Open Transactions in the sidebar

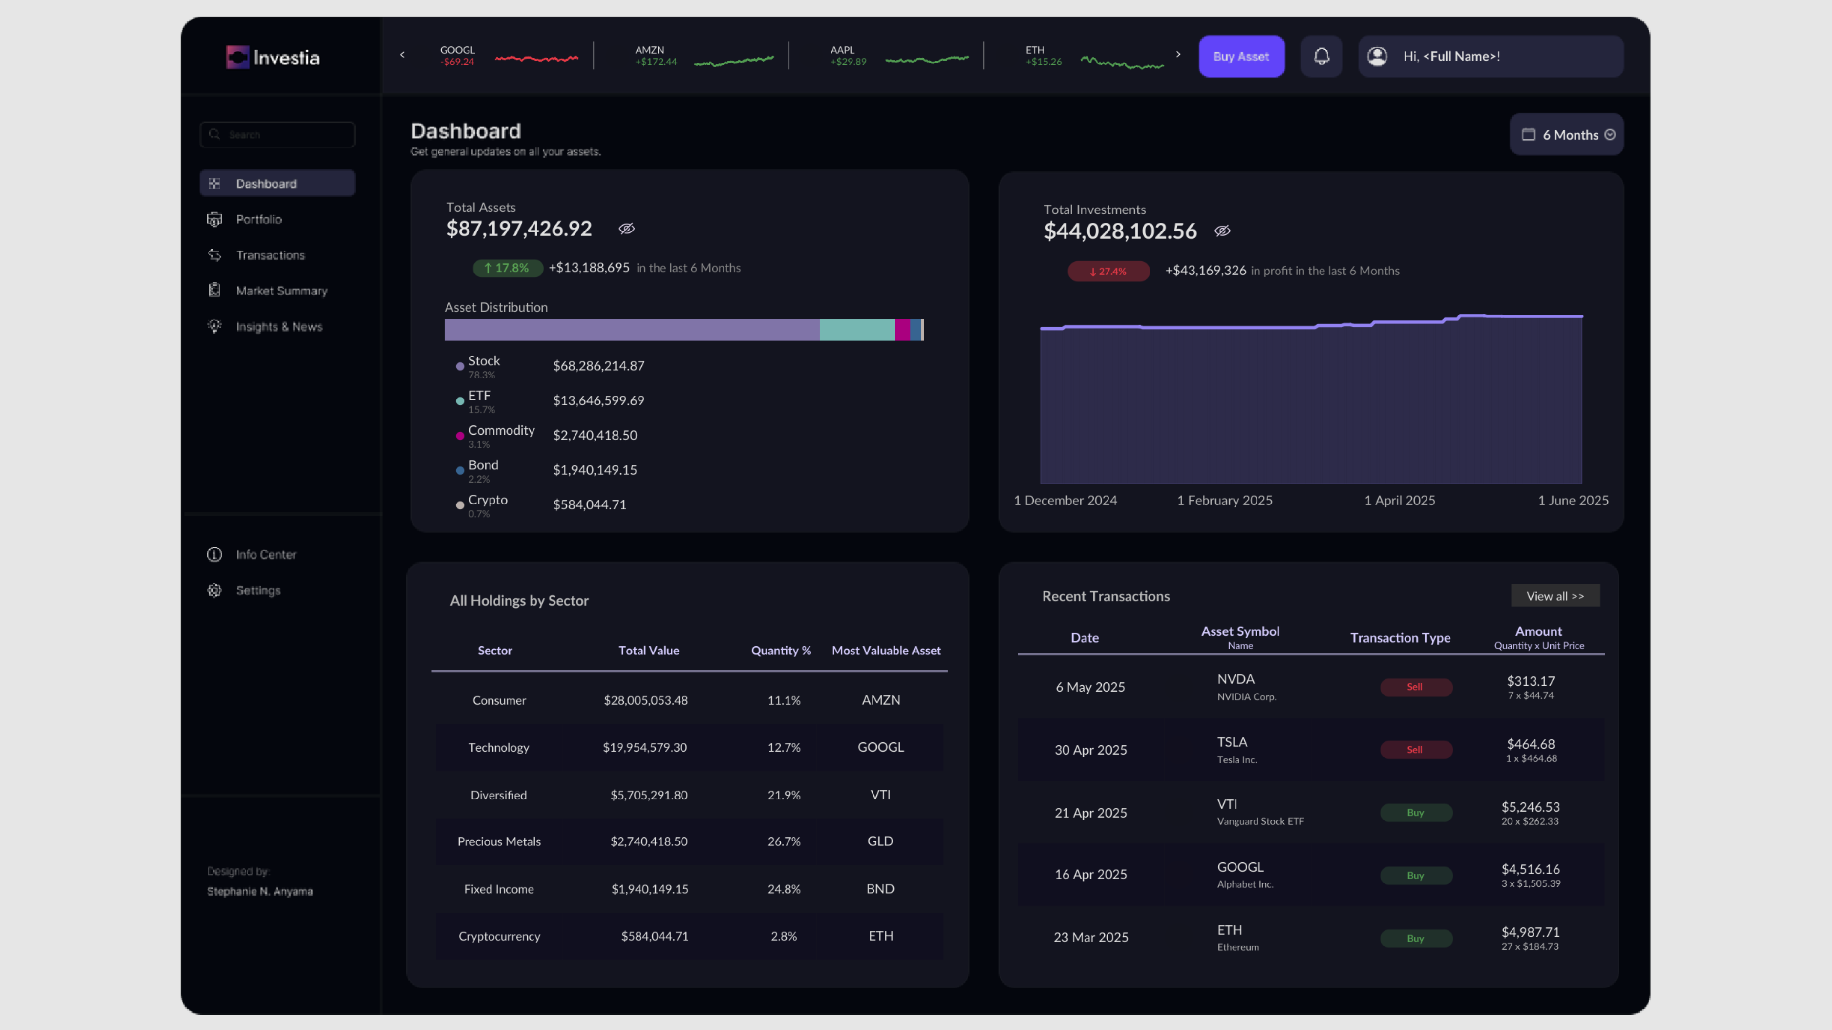(270, 255)
